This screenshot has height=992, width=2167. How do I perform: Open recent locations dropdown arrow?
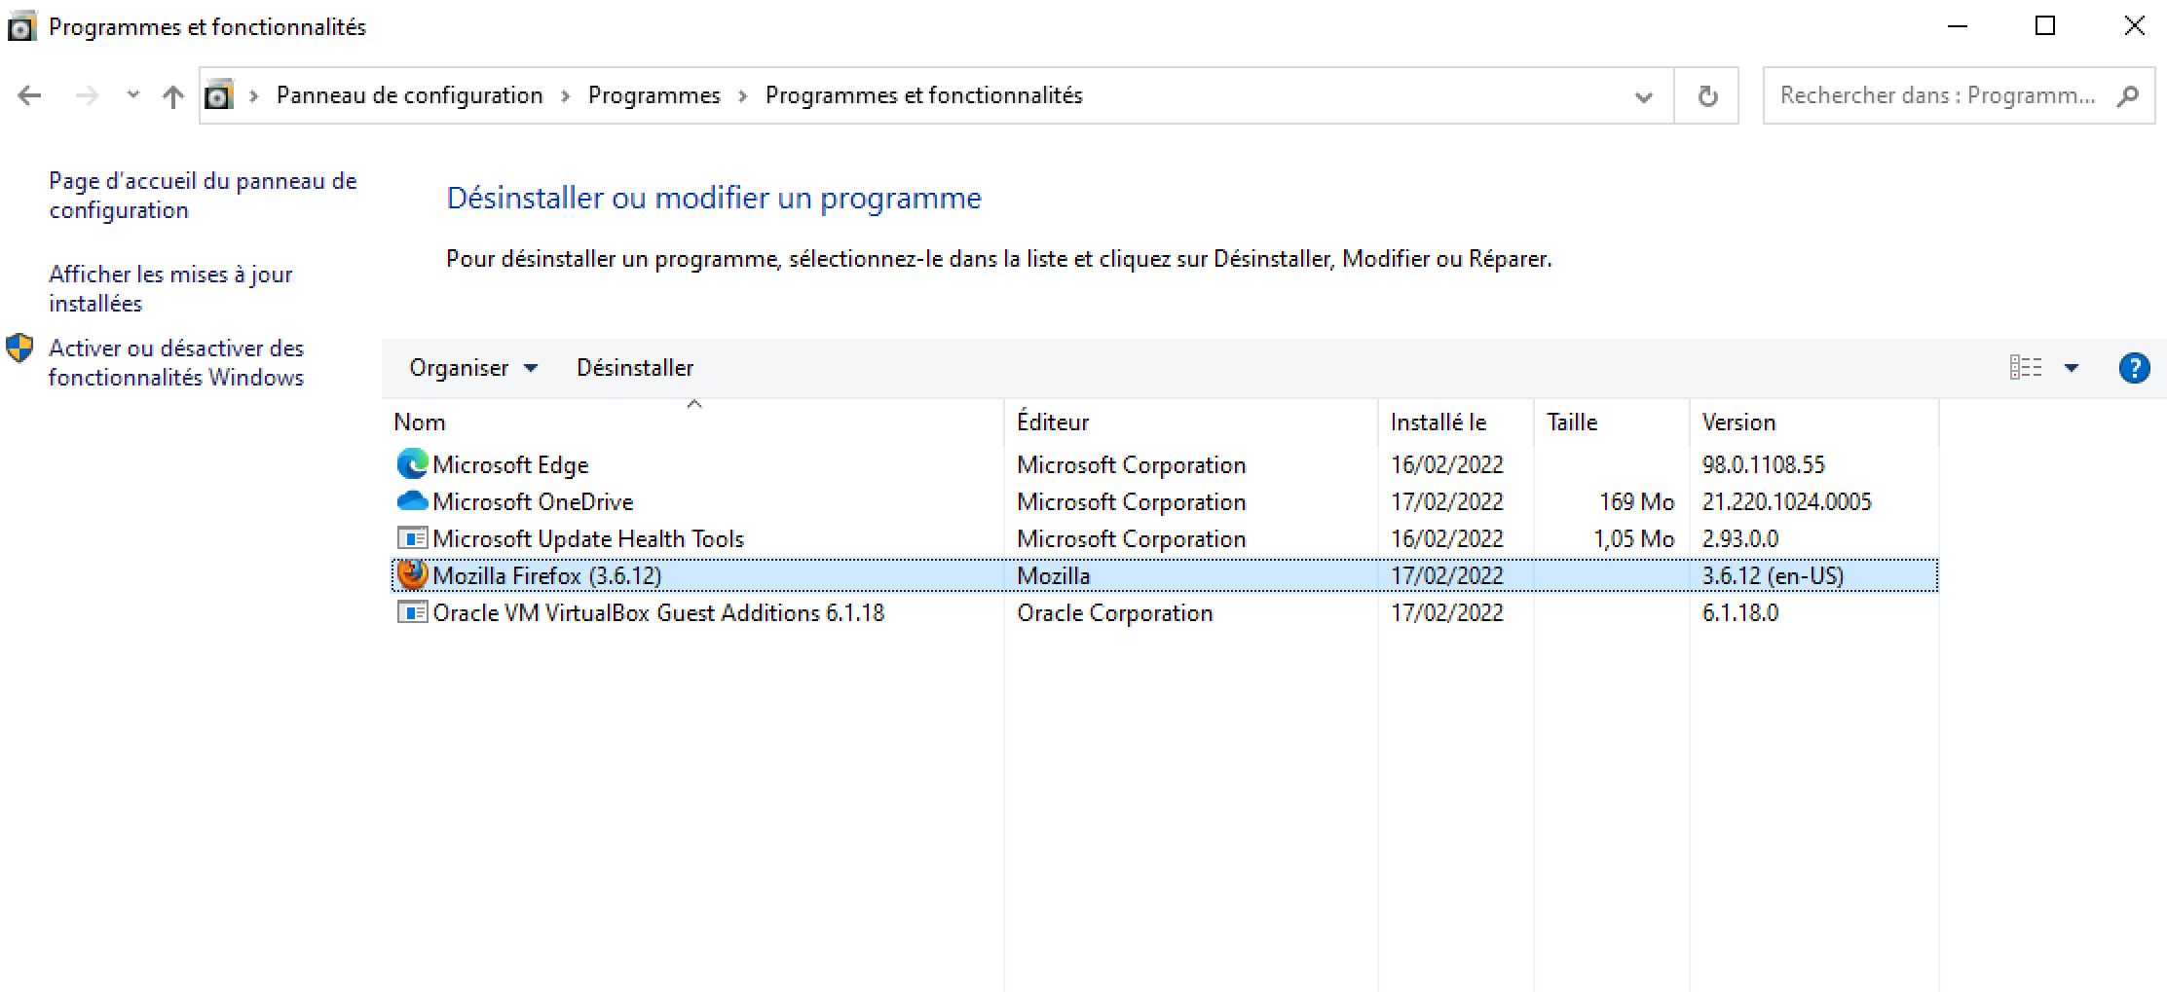[x=132, y=95]
